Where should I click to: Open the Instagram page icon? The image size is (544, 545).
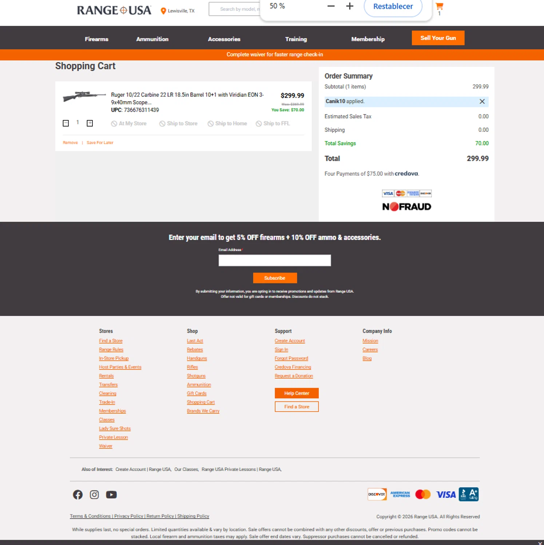click(x=94, y=494)
